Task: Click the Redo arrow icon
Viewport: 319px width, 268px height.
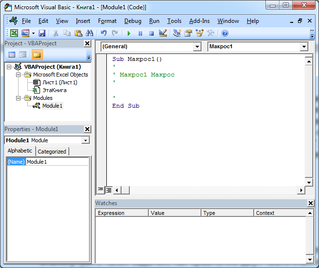Action: point(115,33)
